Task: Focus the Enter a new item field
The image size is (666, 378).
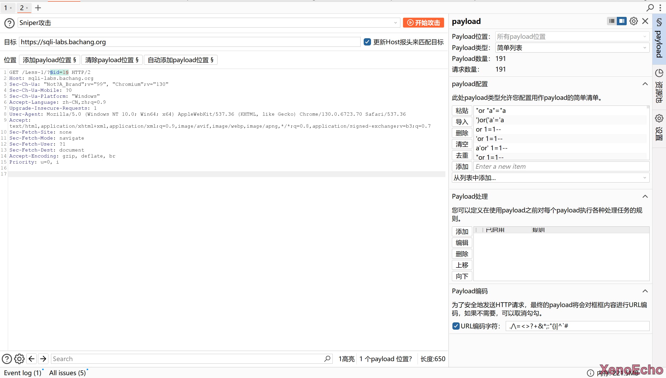Action: [561, 167]
